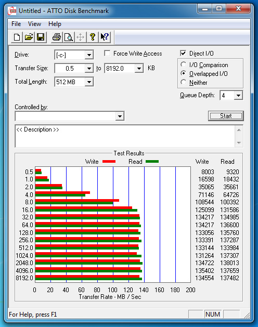258x327 pixels.
Task: Open the File menu
Action: click(x=16, y=24)
